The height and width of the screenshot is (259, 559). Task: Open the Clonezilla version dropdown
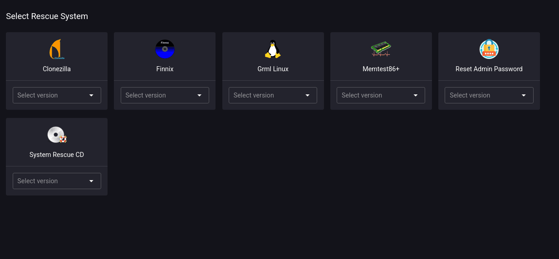click(x=57, y=95)
